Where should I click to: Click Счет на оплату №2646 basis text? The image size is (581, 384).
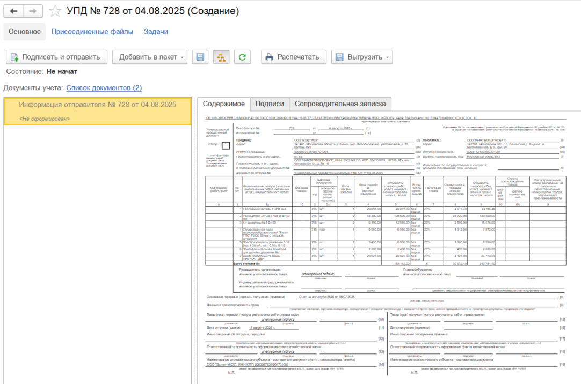[x=327, y=297]
